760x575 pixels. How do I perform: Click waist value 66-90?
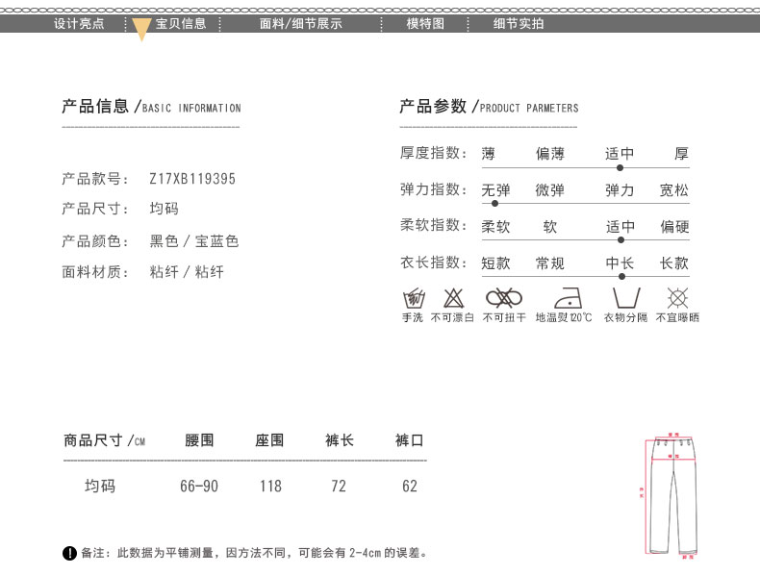[x=199, y=486]
